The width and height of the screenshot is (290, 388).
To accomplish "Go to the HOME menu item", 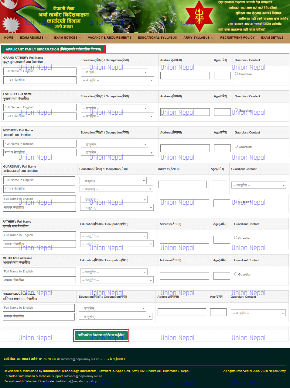I will click(x=9, y=38).
